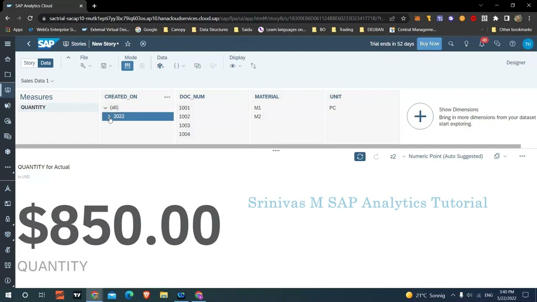Open the Google bookmark
The height and width of the screenshot is (302, 537).
(146, 30)
